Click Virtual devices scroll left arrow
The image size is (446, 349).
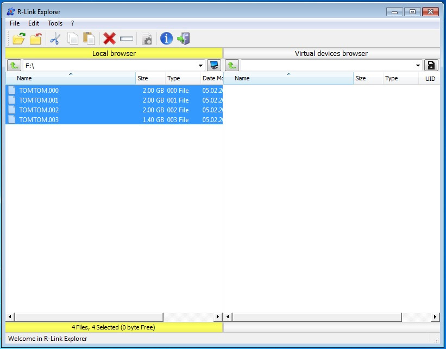228,316
